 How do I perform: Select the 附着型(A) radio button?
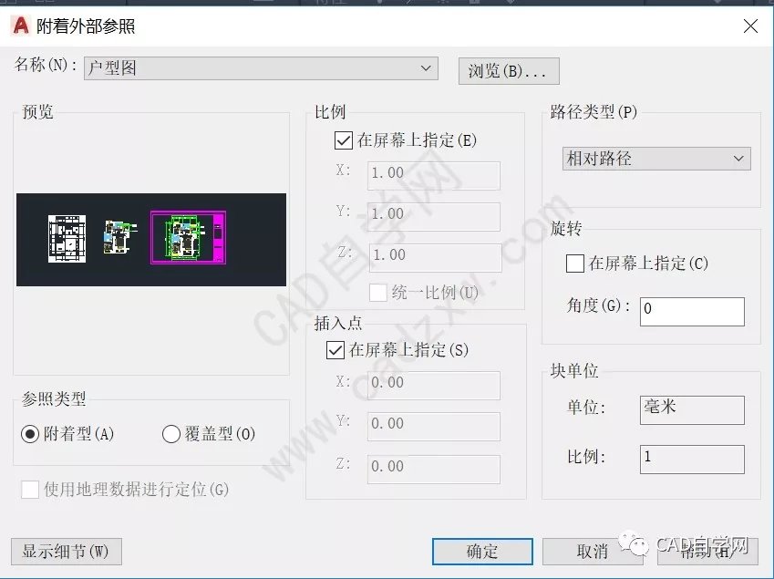click(30, 435)
